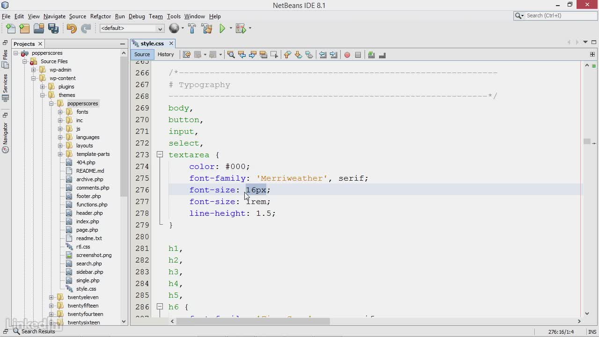Viewport: 599px width, 337px height.
Task: Click Stop Macro Recording square
Action: point(358,55)
